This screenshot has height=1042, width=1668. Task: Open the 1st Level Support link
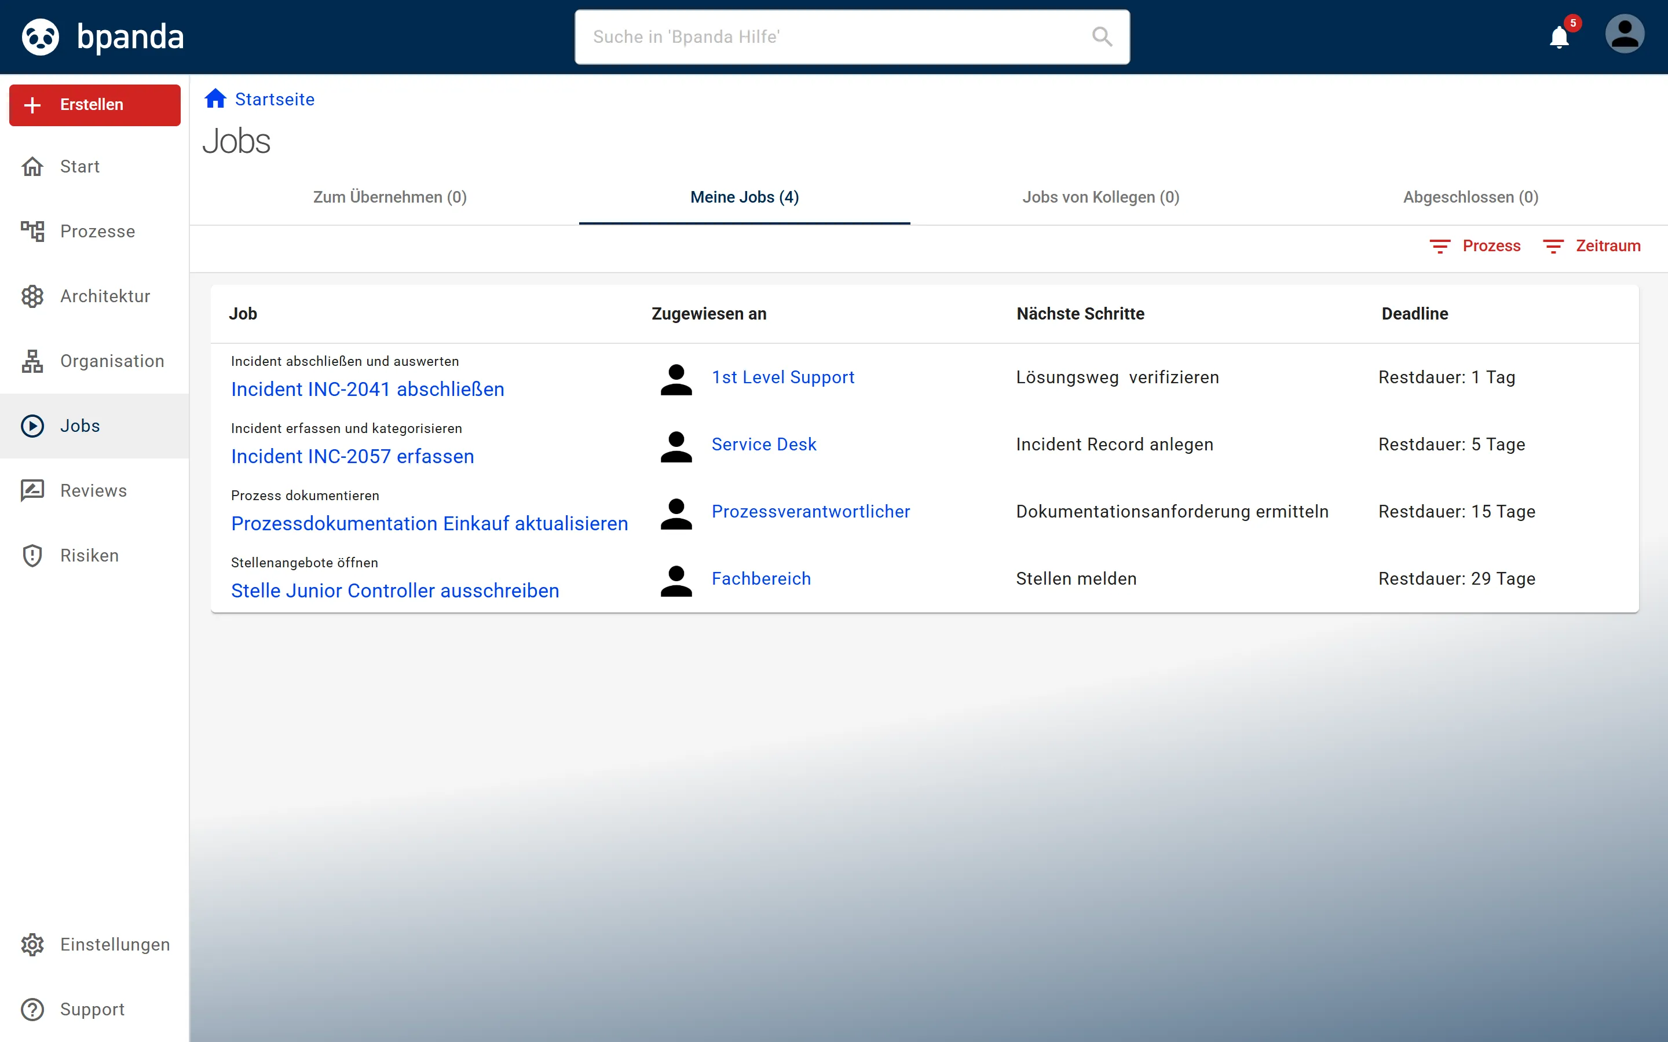783,377
